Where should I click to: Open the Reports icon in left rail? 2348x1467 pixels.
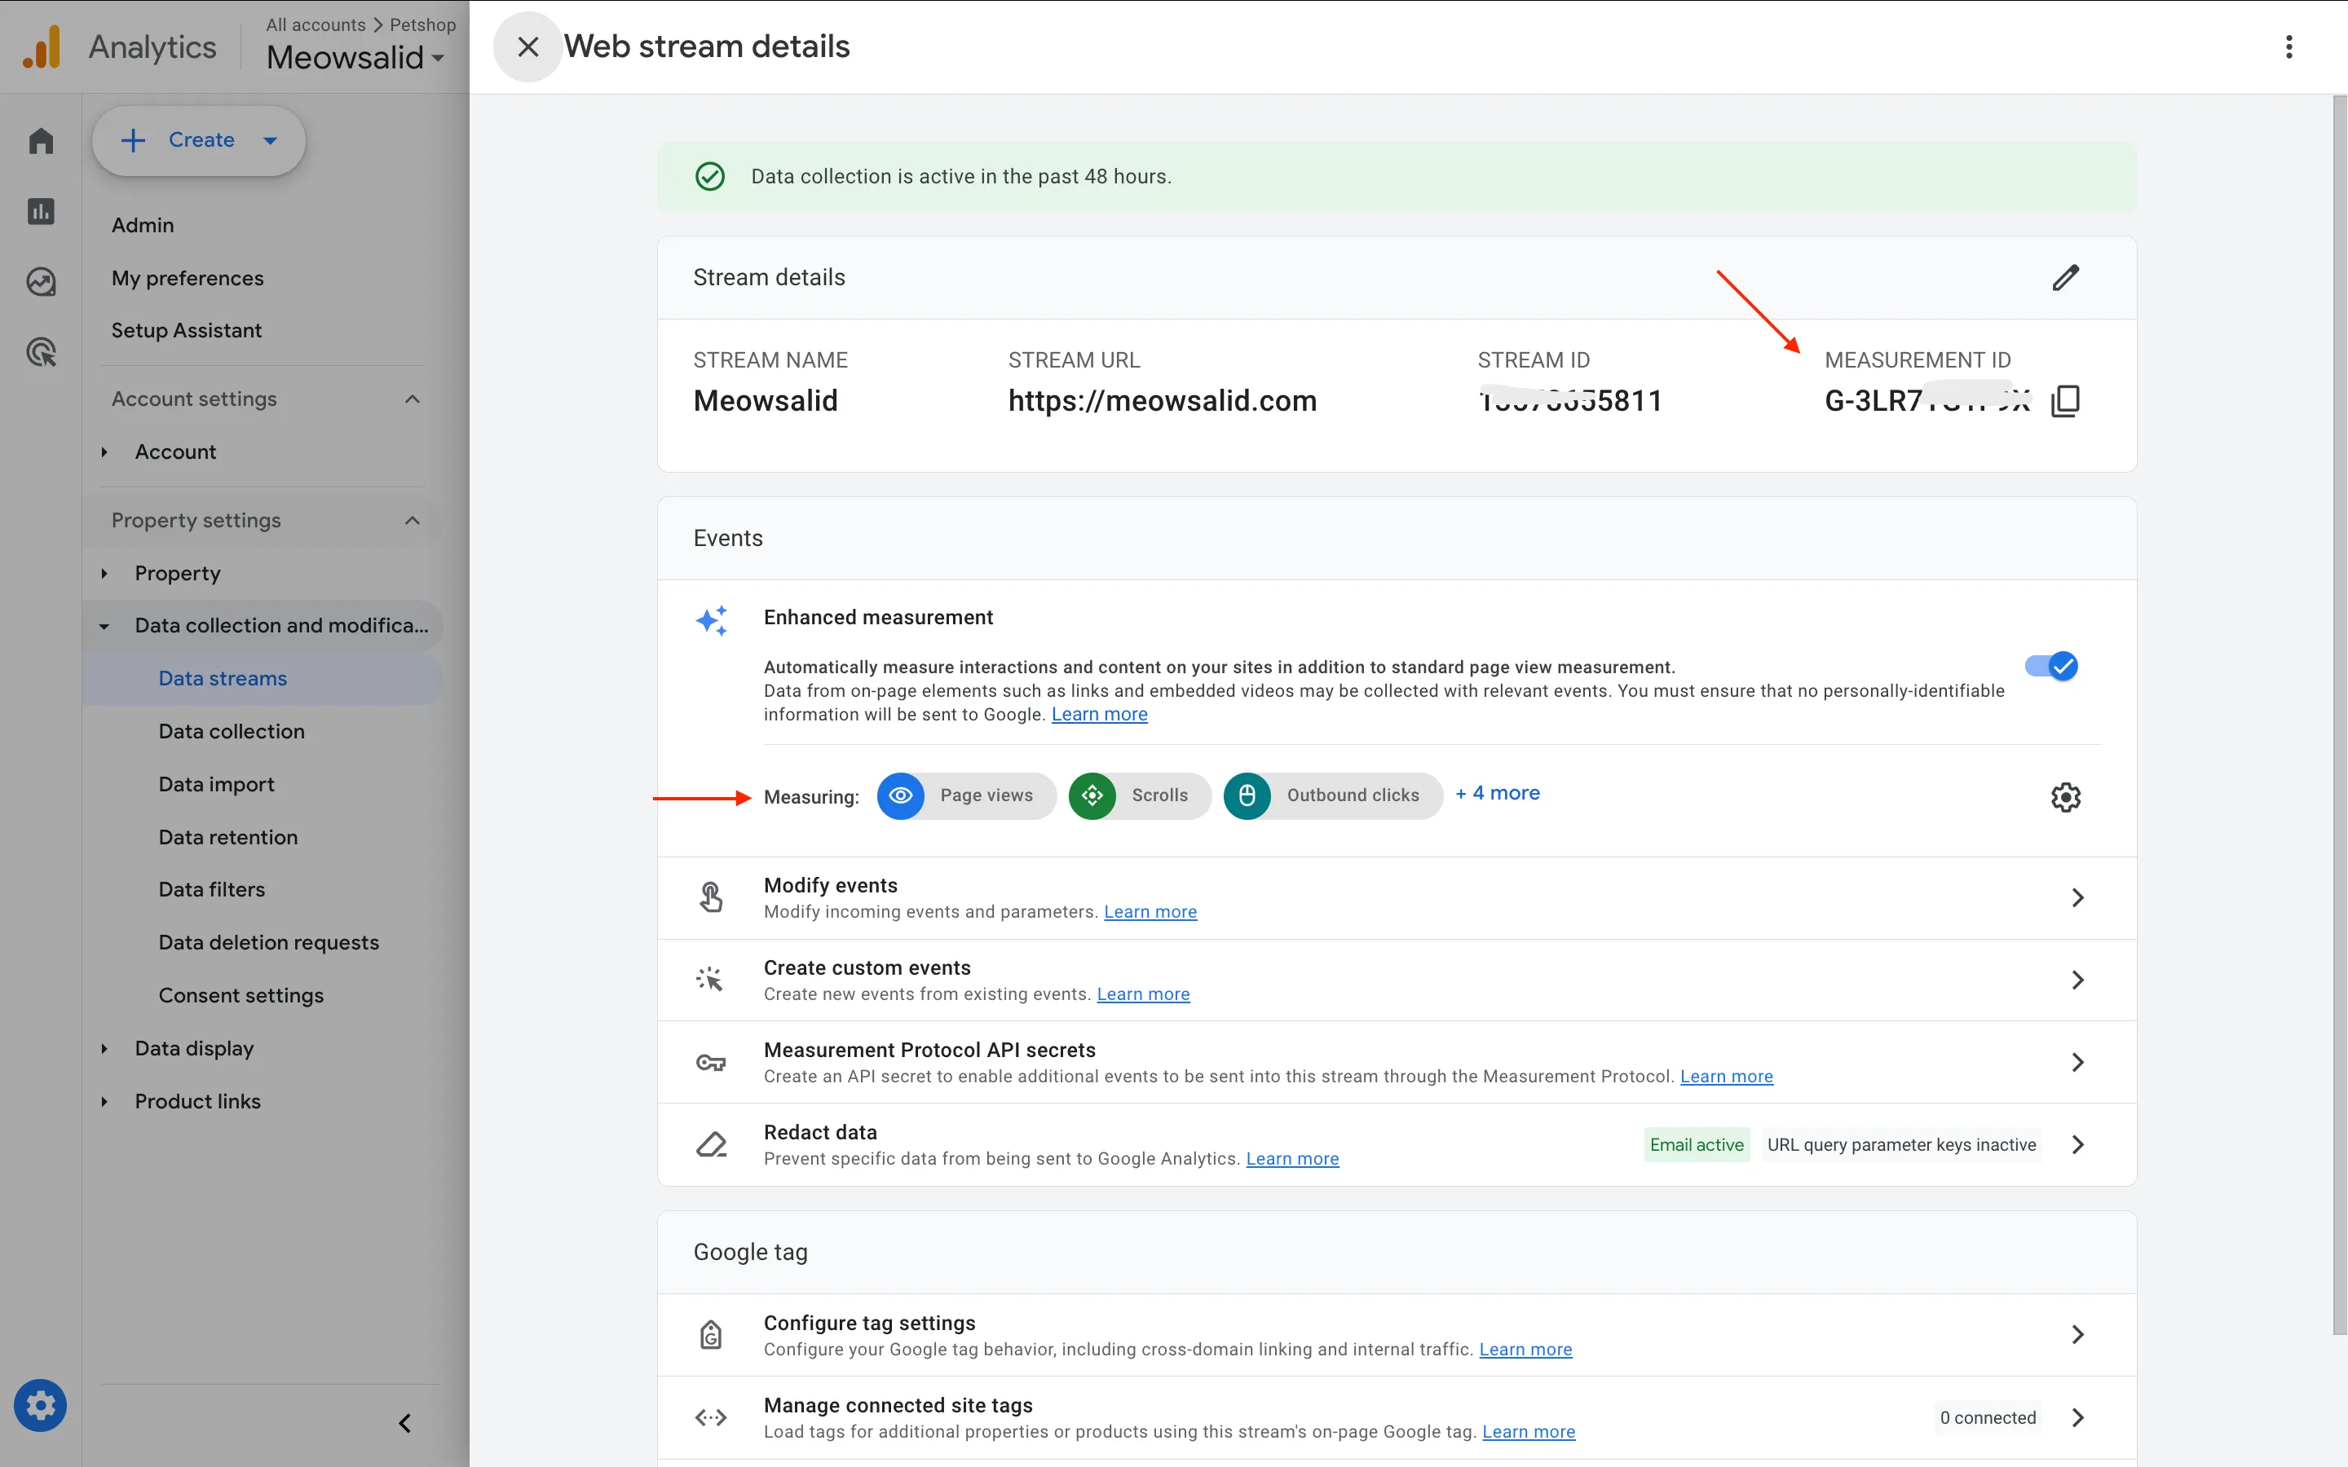[41, 212]
